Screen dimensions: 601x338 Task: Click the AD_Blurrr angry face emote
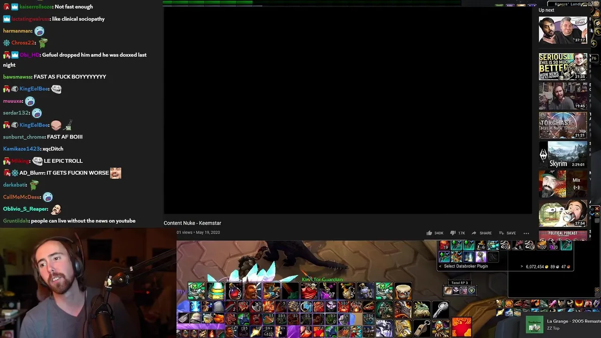[x=116, y=173]
